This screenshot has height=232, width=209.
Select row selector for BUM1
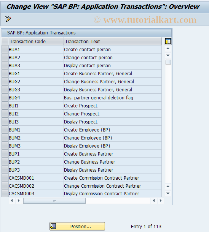click(x=5, y=130)
